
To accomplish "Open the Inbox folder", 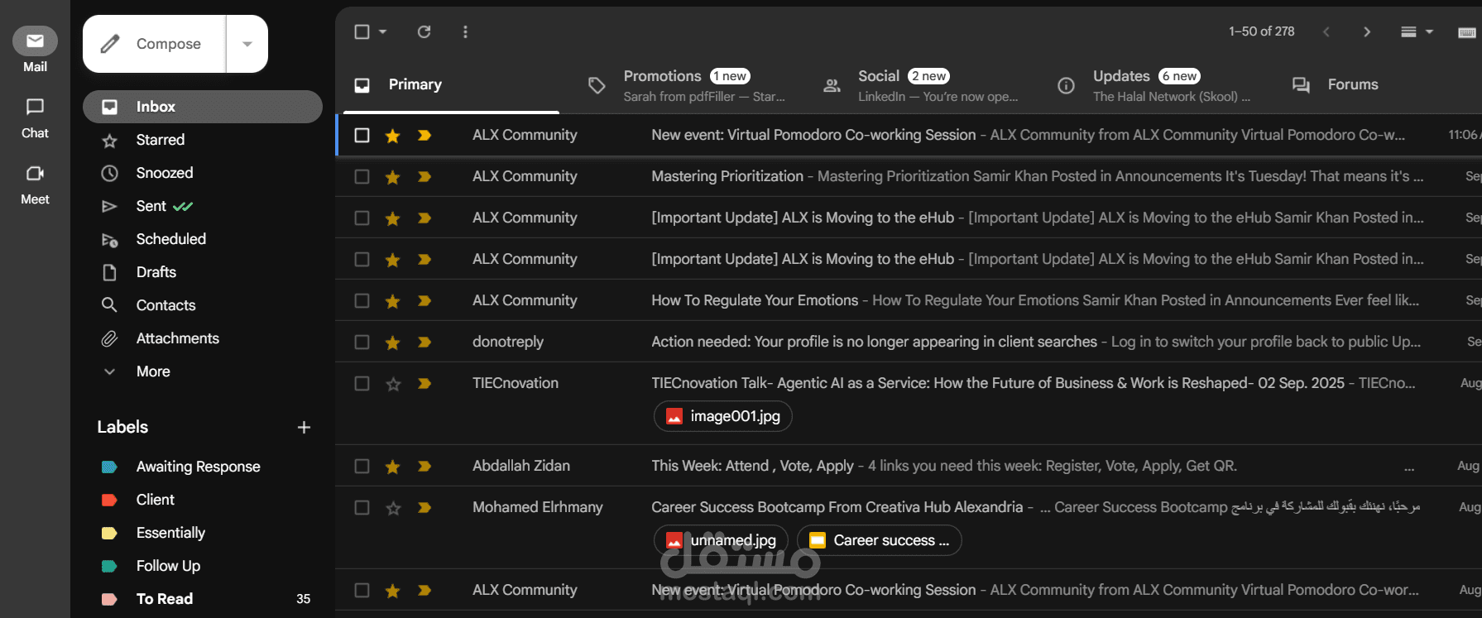I will (x=203, y=107).
